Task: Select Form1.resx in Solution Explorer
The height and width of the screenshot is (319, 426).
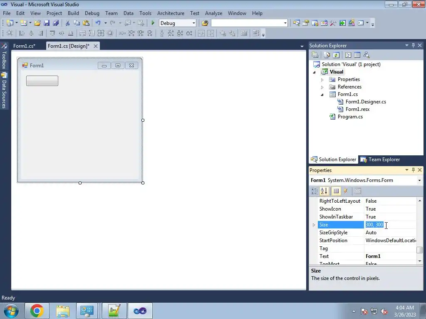Action: pos(357,109)
